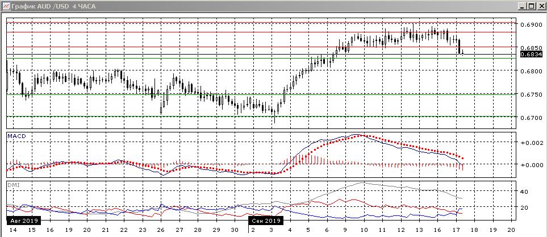Click the 0.6900 price axis label
547x237 pixels.
(532, 25)
